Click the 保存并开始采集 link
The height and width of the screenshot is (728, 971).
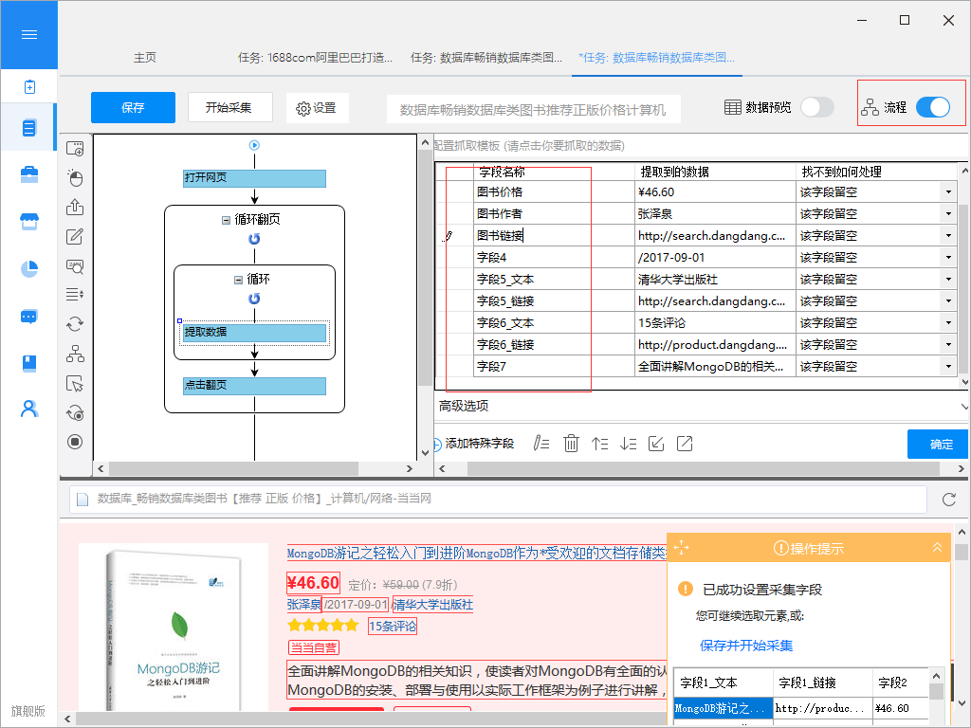point(746,646)
